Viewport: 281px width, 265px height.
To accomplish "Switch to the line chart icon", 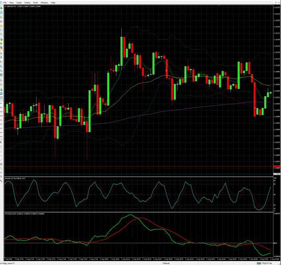I will pyautogui.click(x=1, y=62).
